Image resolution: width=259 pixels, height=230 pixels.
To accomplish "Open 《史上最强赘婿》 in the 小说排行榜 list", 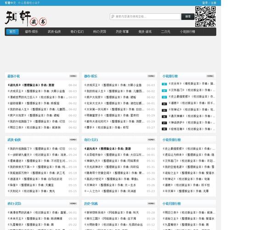I will (191, 97).
